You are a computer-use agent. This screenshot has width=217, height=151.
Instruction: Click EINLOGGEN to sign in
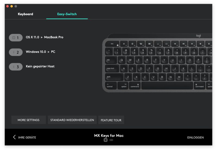(195, 137)
